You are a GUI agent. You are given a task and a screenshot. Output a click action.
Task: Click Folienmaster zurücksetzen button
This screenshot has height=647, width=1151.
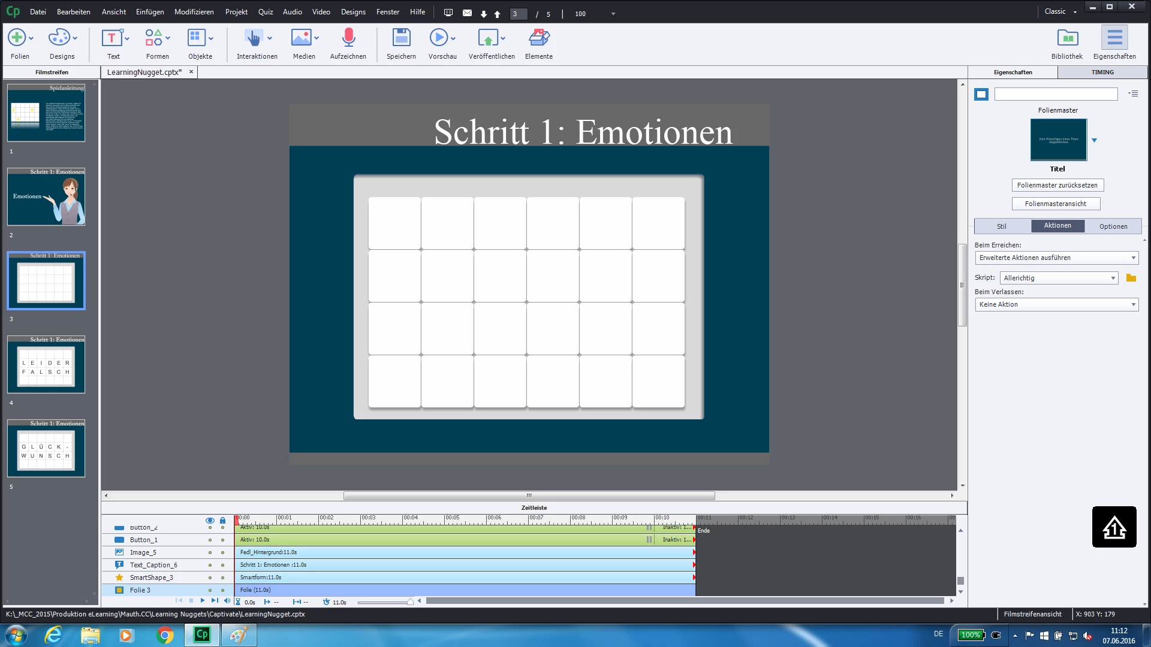pos(1057,185)
